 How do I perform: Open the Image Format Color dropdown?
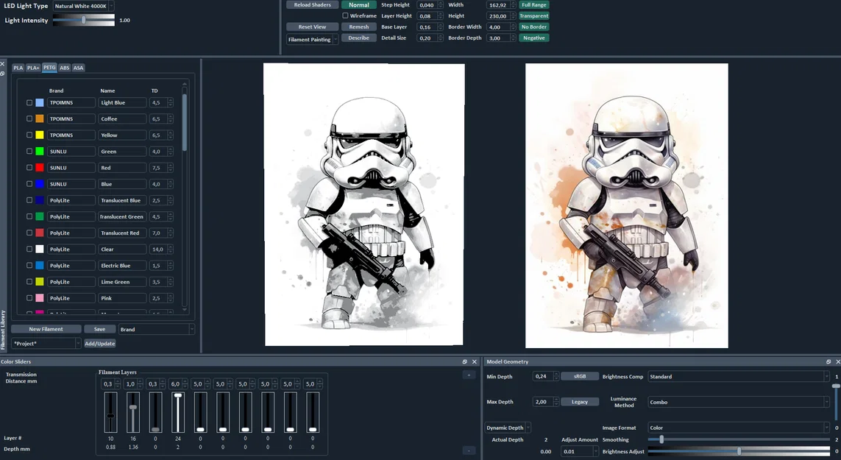coord(739,428)
